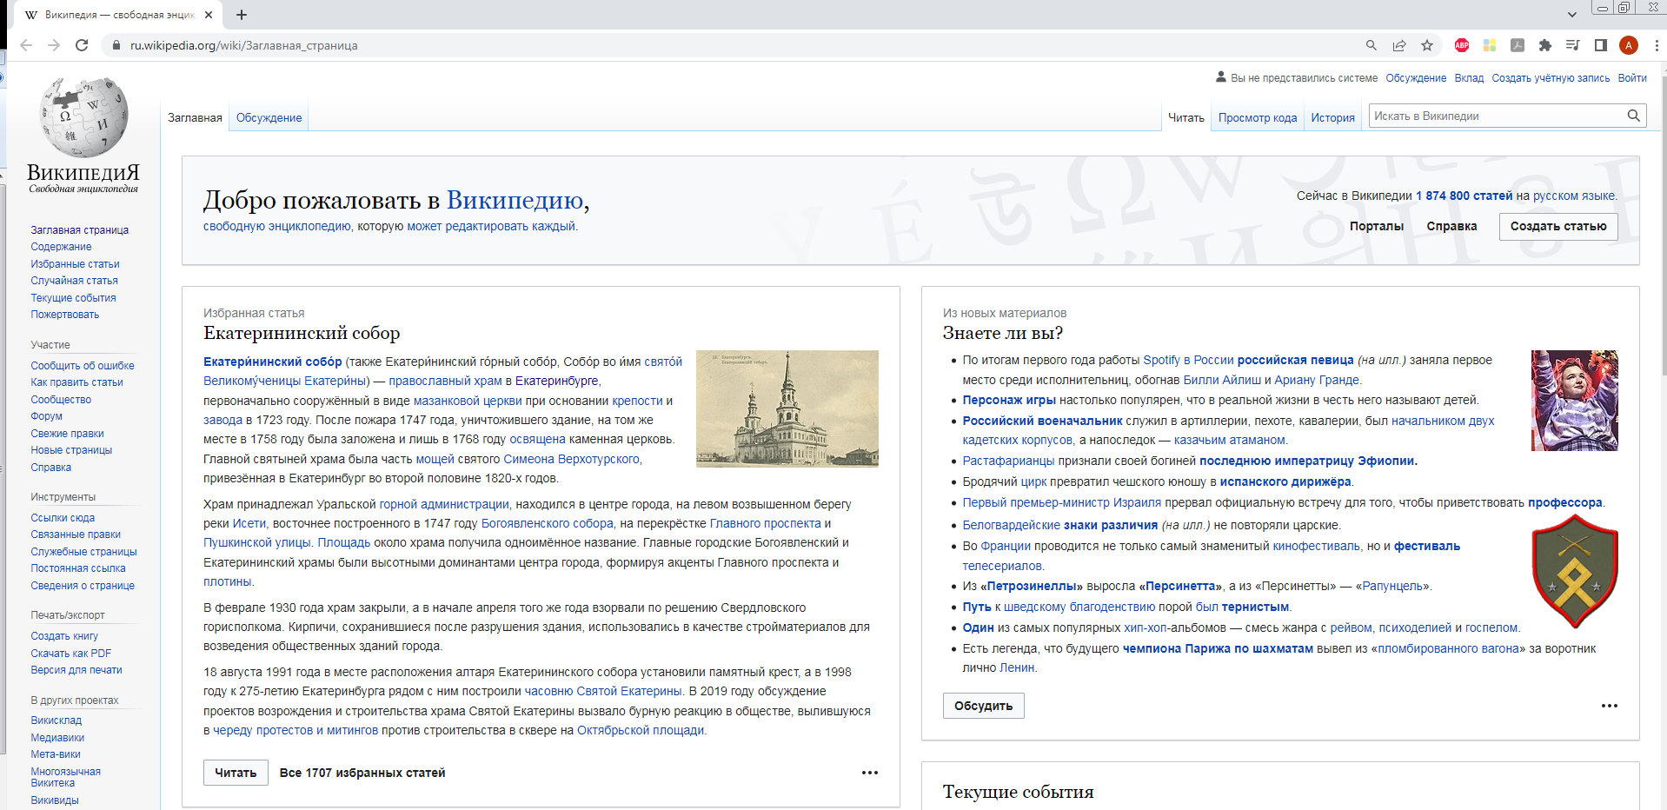Open Избранные статьи in the sidebar
Image resolution: width=1667 pixels, height=810 pixels.
[76, 264]
